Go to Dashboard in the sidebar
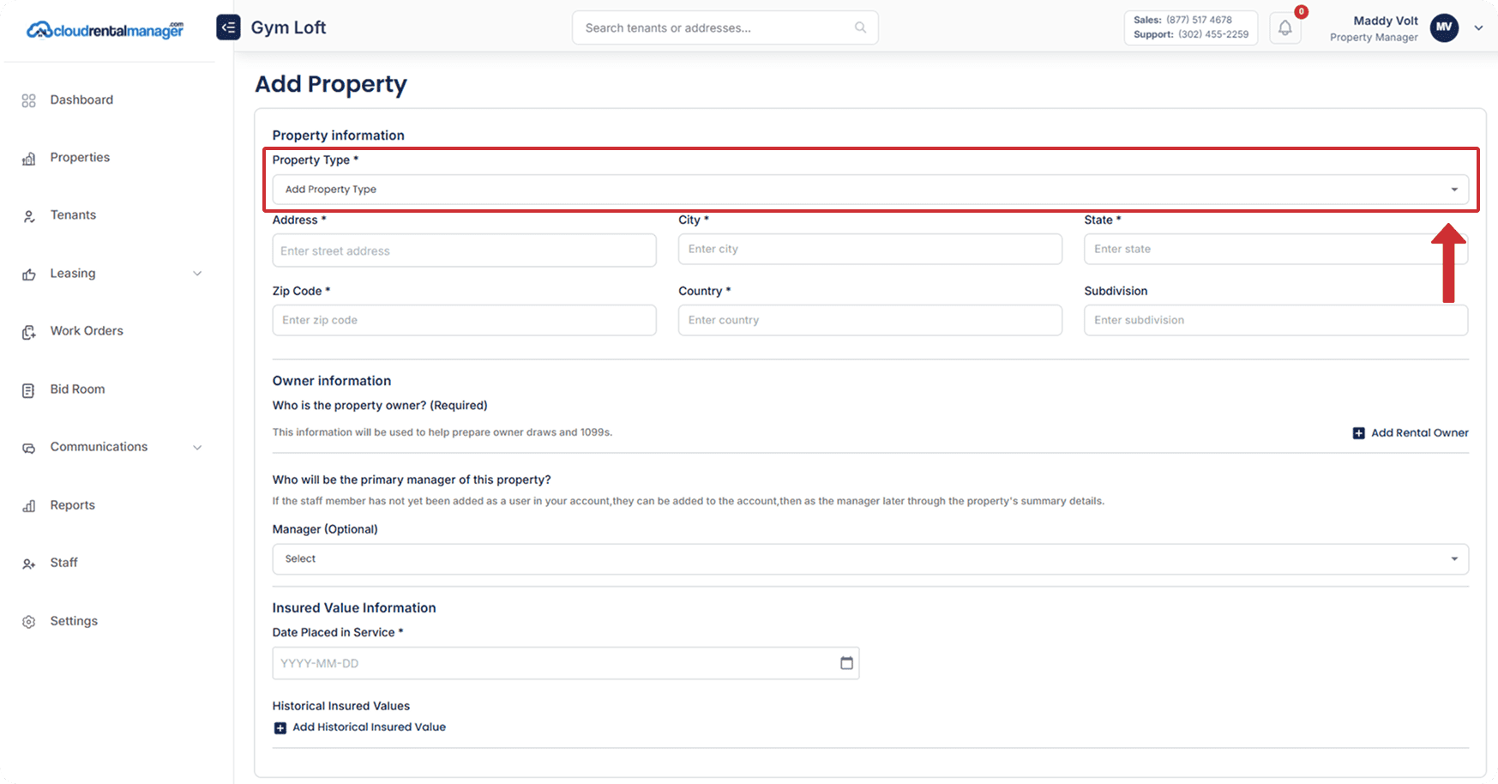This screenshot has height=784, width=1498. pyautogui.click(x=81, y=100)
